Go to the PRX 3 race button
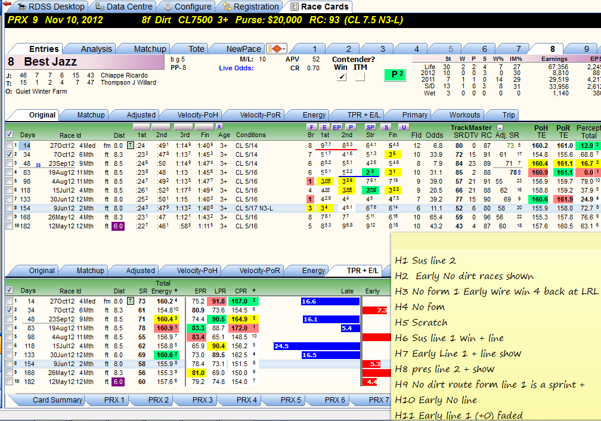The height and width of the screenshot is (421, 601). [202, 400]
